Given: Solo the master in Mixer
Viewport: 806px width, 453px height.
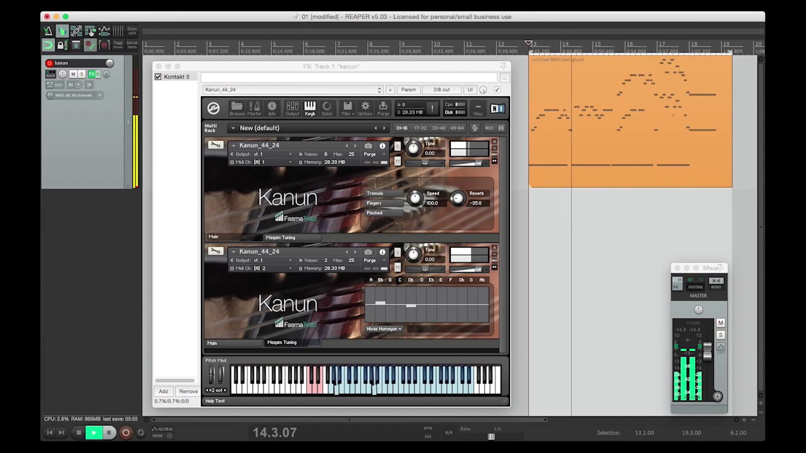Looking at the screenshot, I should (720, 335).
